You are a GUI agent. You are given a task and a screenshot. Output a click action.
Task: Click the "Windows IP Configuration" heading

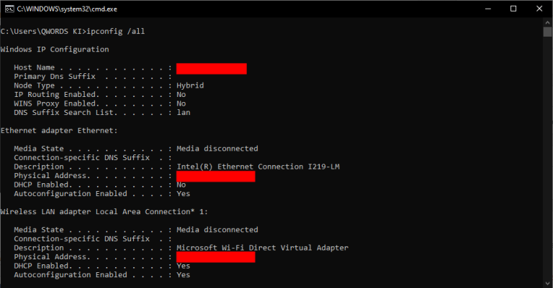click(55, 50)
